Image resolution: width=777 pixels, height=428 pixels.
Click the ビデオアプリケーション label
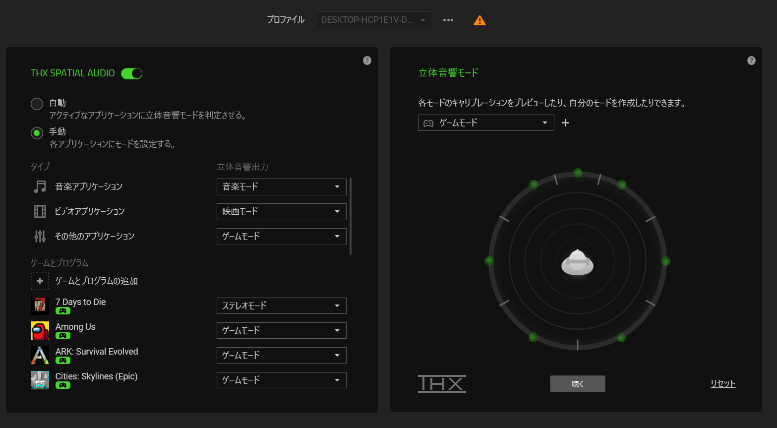[x=90, y=211]
